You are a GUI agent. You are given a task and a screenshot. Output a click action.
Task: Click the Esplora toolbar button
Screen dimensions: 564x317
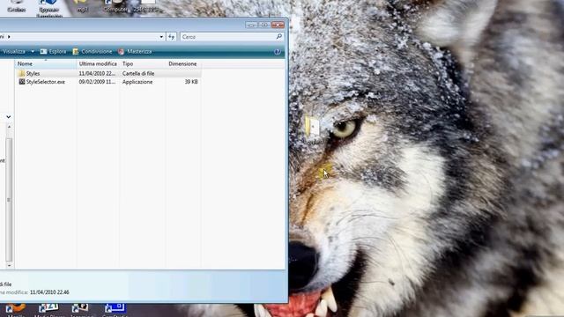(53, 52)
